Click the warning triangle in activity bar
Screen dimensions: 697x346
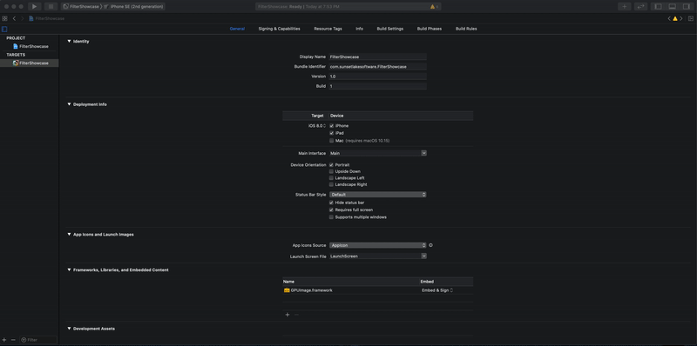[432, 7]
